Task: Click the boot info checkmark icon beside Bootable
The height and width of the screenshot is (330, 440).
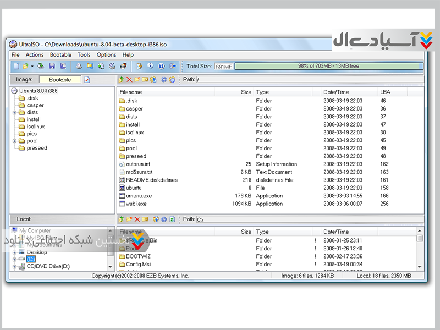Action: 87,80
